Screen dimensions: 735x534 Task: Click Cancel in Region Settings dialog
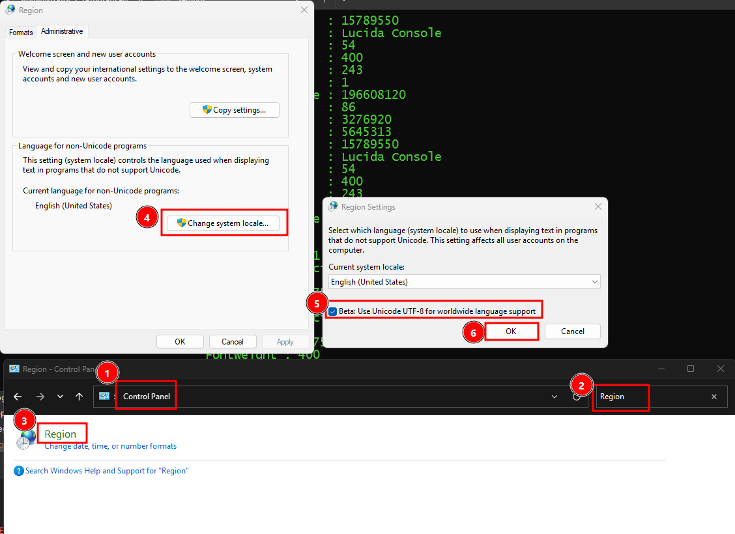pyautogui.click(x=572, y=331)
